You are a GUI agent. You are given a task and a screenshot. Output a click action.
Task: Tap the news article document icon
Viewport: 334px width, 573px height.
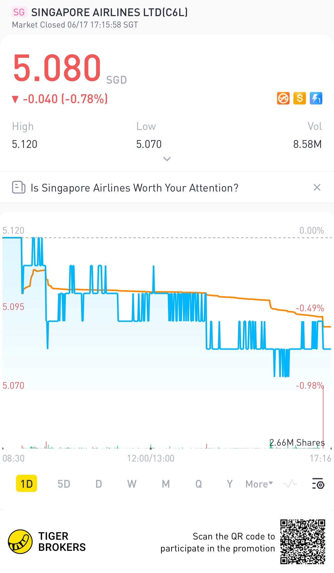click(19, 187)
